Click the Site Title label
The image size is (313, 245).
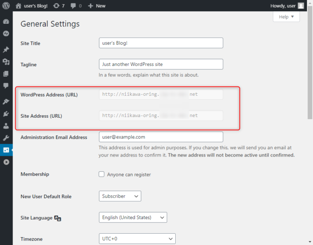pos(30,43)
